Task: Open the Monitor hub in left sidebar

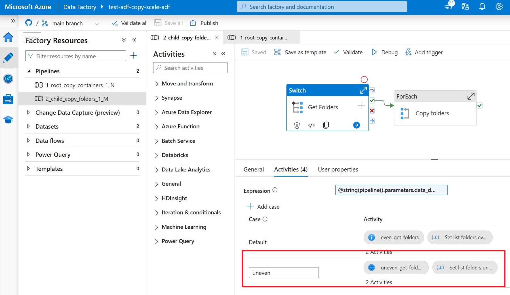Action: [8, 79]
